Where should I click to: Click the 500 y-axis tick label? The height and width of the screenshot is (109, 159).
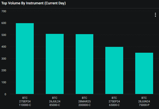(x=4, y=35)
